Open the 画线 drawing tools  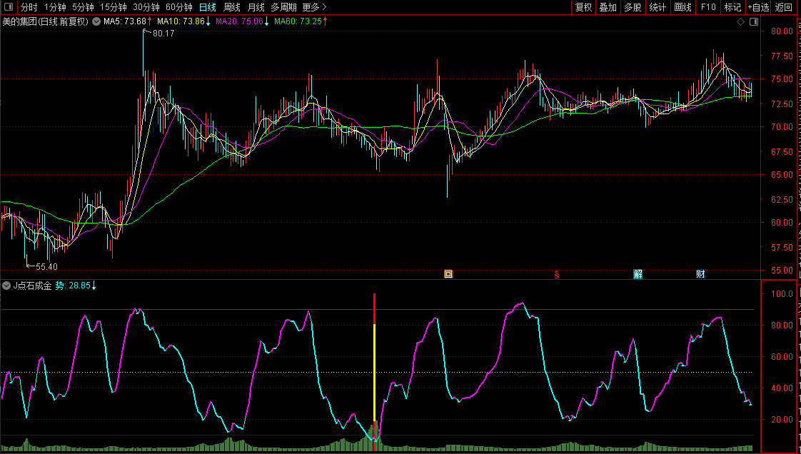tap(682, 7)
